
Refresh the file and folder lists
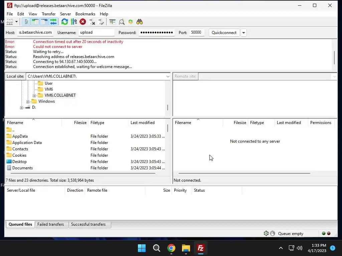pos(64,22)
